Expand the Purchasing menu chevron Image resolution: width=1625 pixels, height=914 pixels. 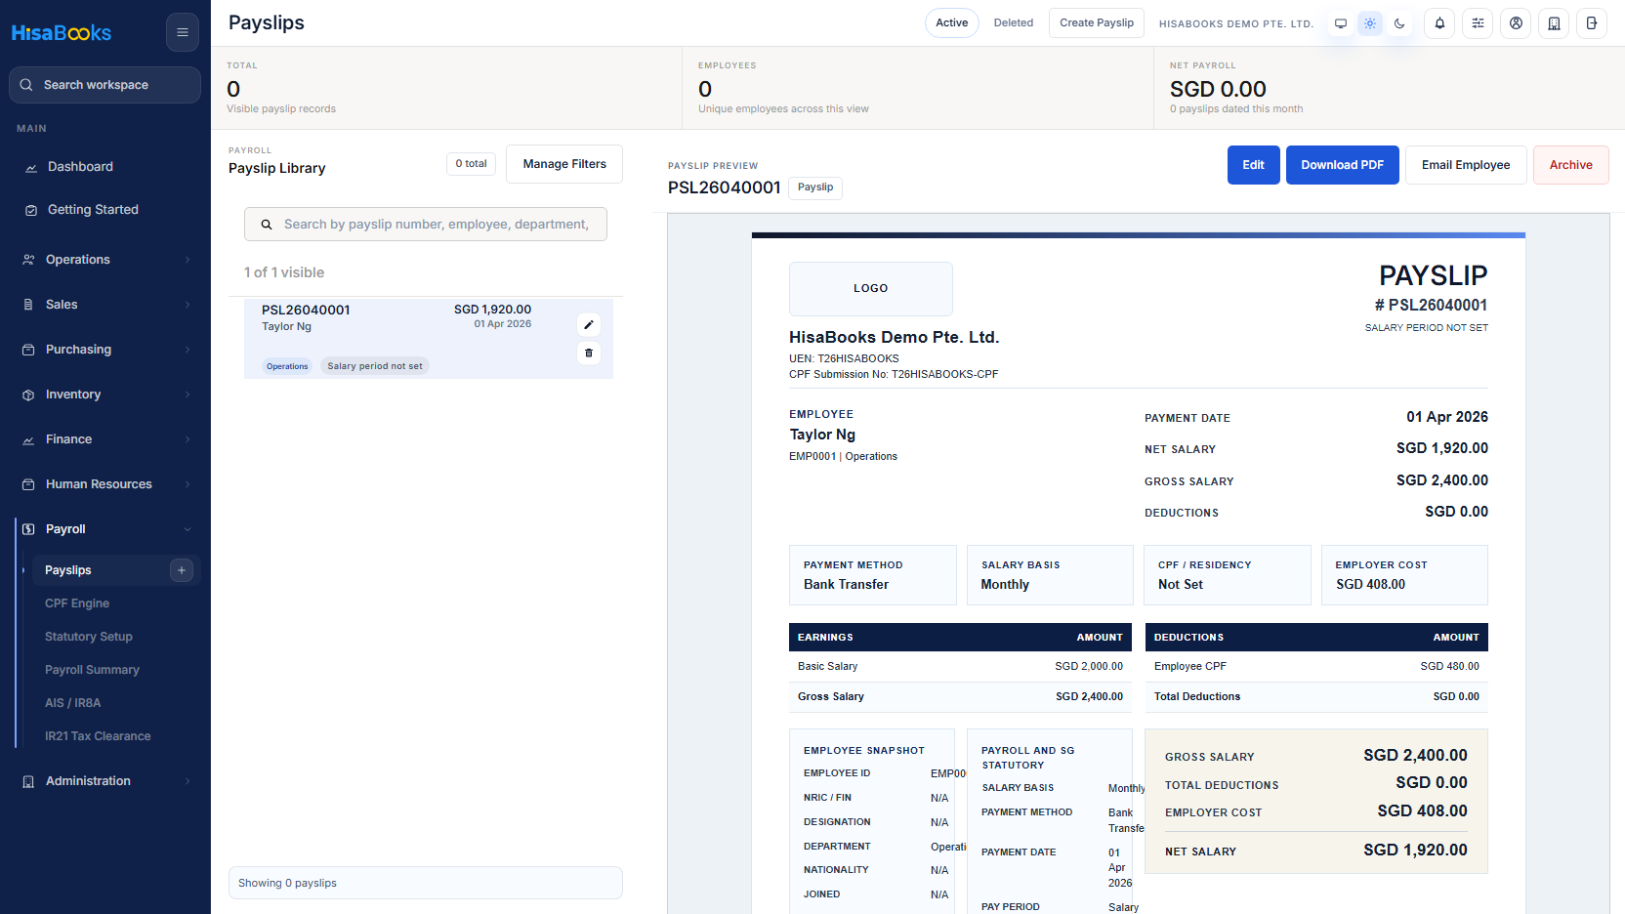tap(187, 350)
